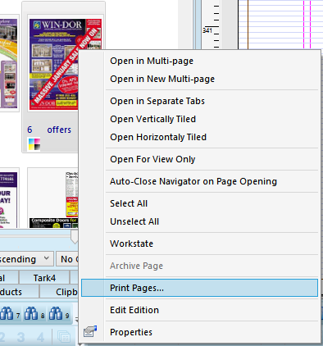Click the CMYK color icon under page 6
The image size is (323, 346).
click(x=34, y=144)
